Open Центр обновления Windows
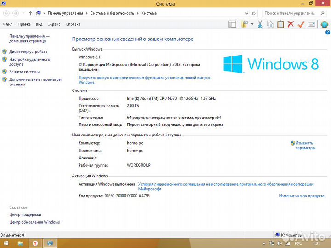The height and width of the screenshot is (248, 331). tap(34, 222)
